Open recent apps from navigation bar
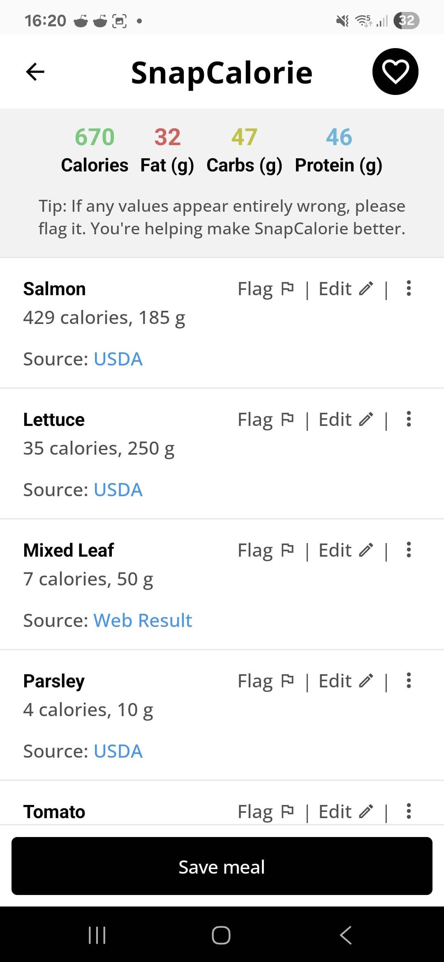The height and width of the screenshot is (962, 444). point(97,935)
